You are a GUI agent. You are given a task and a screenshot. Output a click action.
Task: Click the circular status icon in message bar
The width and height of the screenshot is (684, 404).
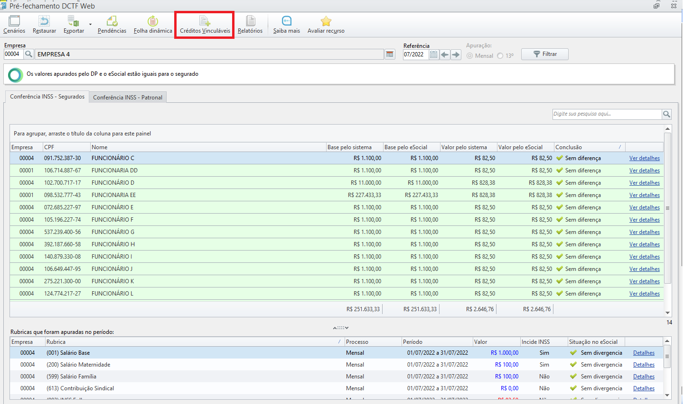pos(15,75)
